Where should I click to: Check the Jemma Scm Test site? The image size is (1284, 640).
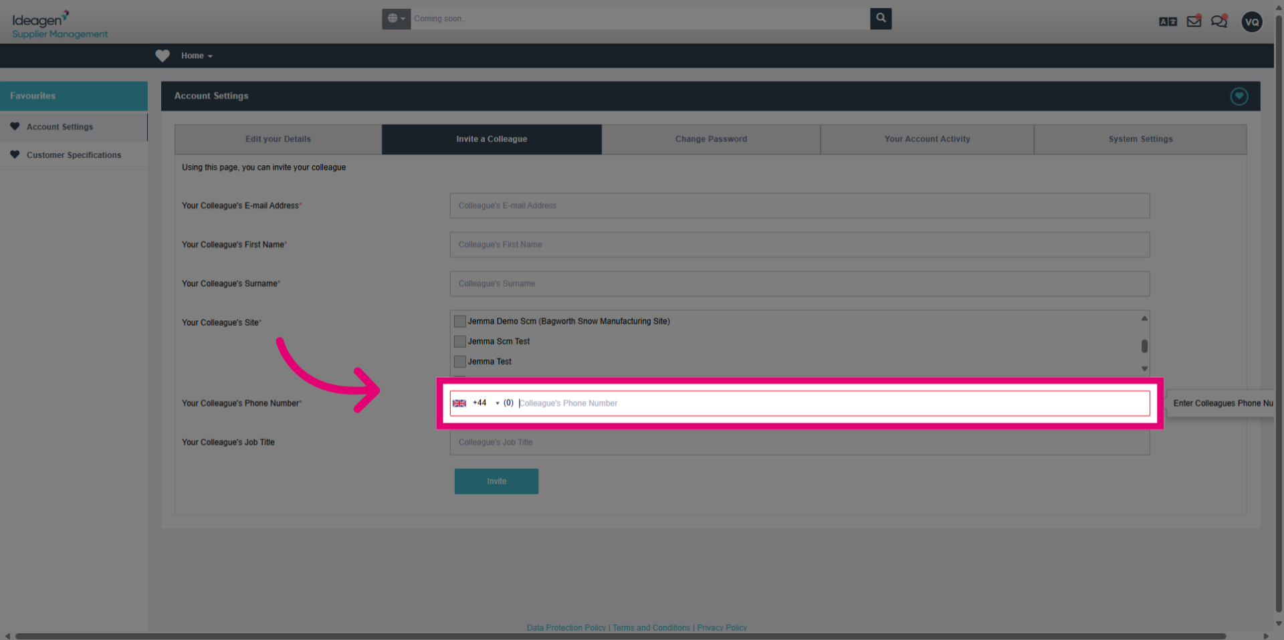[460, 342]
